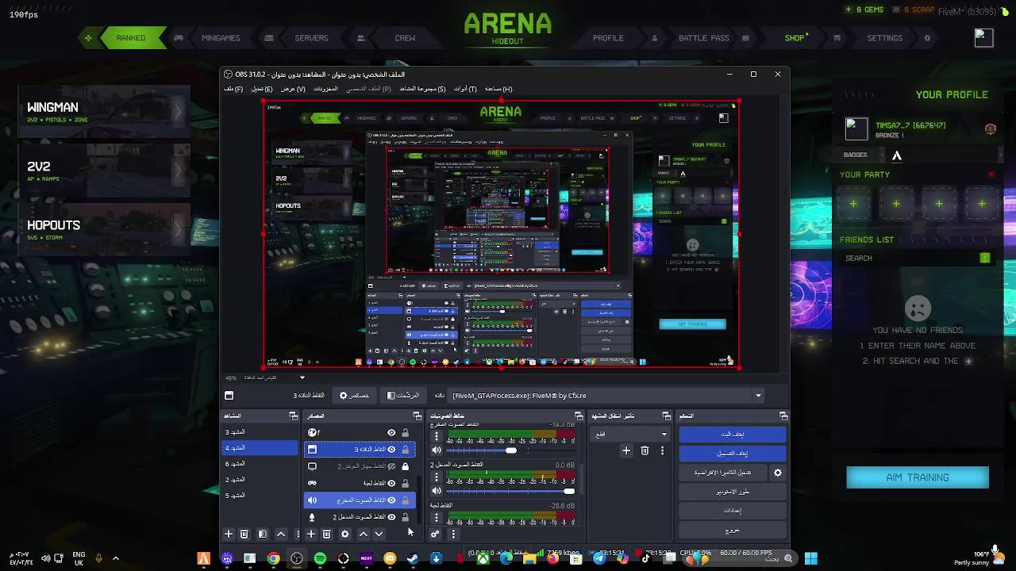Click the window source icon left of properties bar
Image resolution: width=1016 pixels, height=571 pixels.
pos(229,396)
